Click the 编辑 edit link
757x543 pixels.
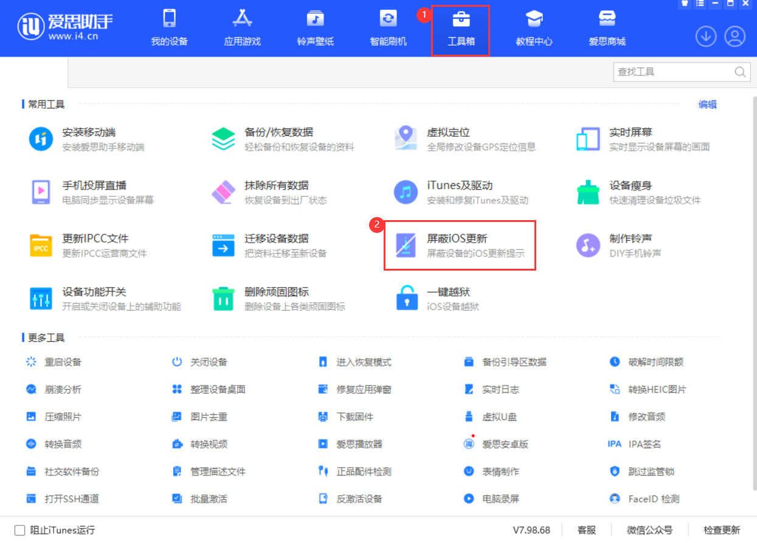click(x=707, y=105)
